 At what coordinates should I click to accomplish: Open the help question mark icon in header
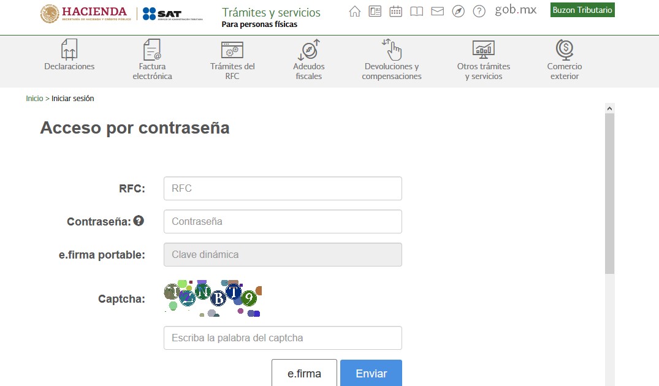479,12
